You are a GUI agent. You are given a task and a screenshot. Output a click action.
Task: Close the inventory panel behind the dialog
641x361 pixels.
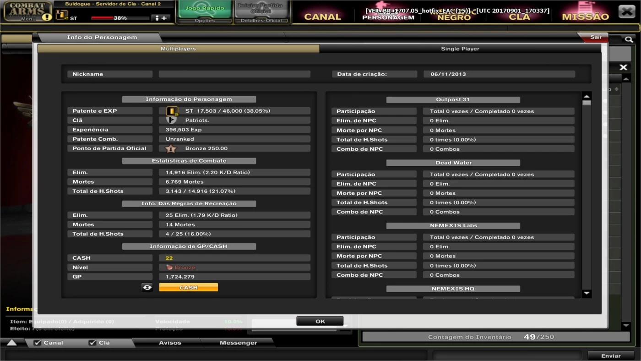pyautogui.click(x=623, y=67)
